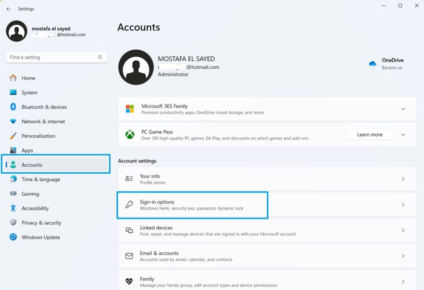
Task: Select the Home sidebar icon
Action: point(13,78)
